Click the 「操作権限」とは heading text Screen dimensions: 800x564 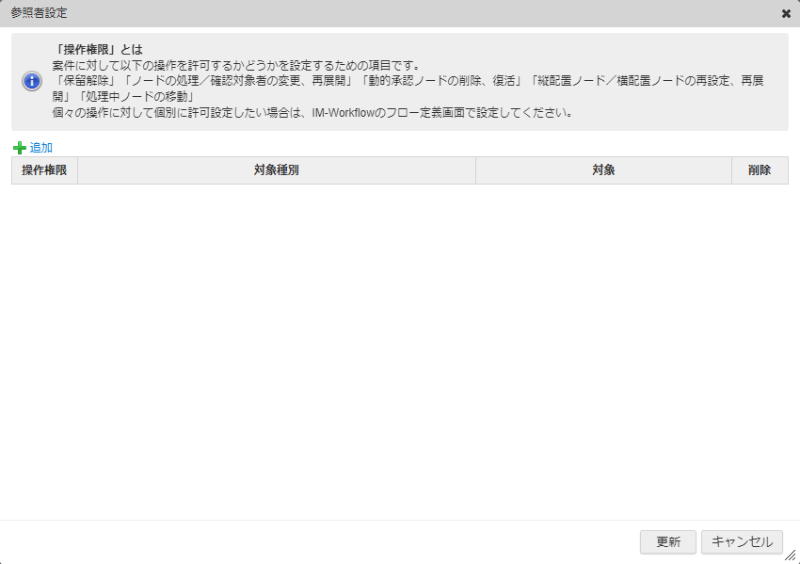point(98,50)
